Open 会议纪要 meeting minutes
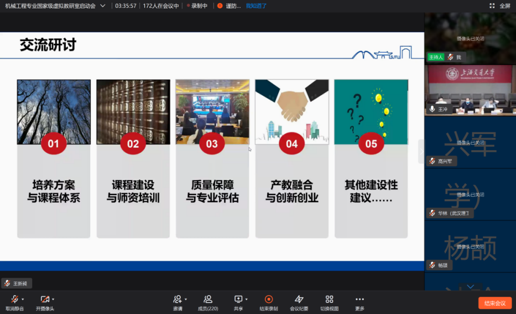 [x=299, y=300]
